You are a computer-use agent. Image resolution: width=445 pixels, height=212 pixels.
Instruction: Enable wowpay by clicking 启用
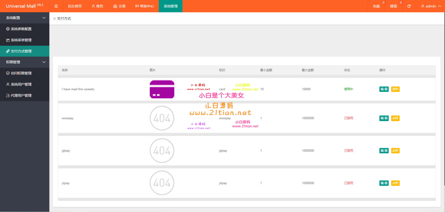coord(395,118)
